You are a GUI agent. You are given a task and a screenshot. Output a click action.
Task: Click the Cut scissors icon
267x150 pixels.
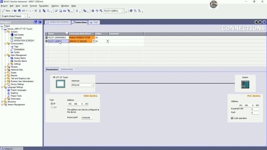[40, 11]
